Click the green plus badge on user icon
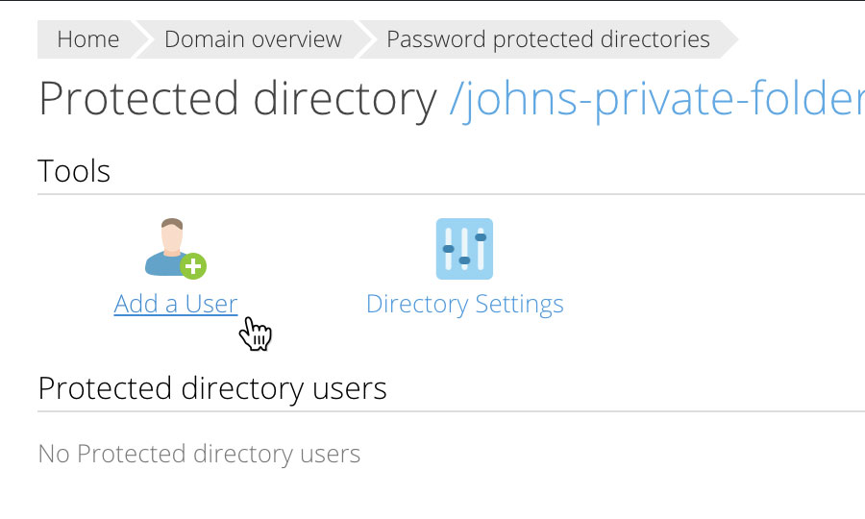Image resolution: width=865 pixels, height=519 pixels. pyautogui.click(x=193, y=266)
